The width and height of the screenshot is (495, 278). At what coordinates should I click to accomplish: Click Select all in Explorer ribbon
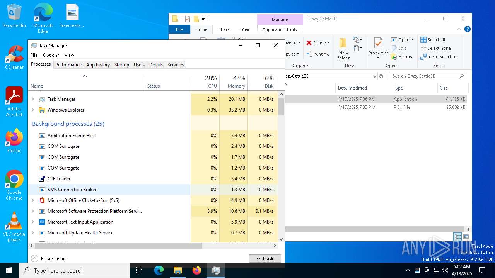[433, 40]
